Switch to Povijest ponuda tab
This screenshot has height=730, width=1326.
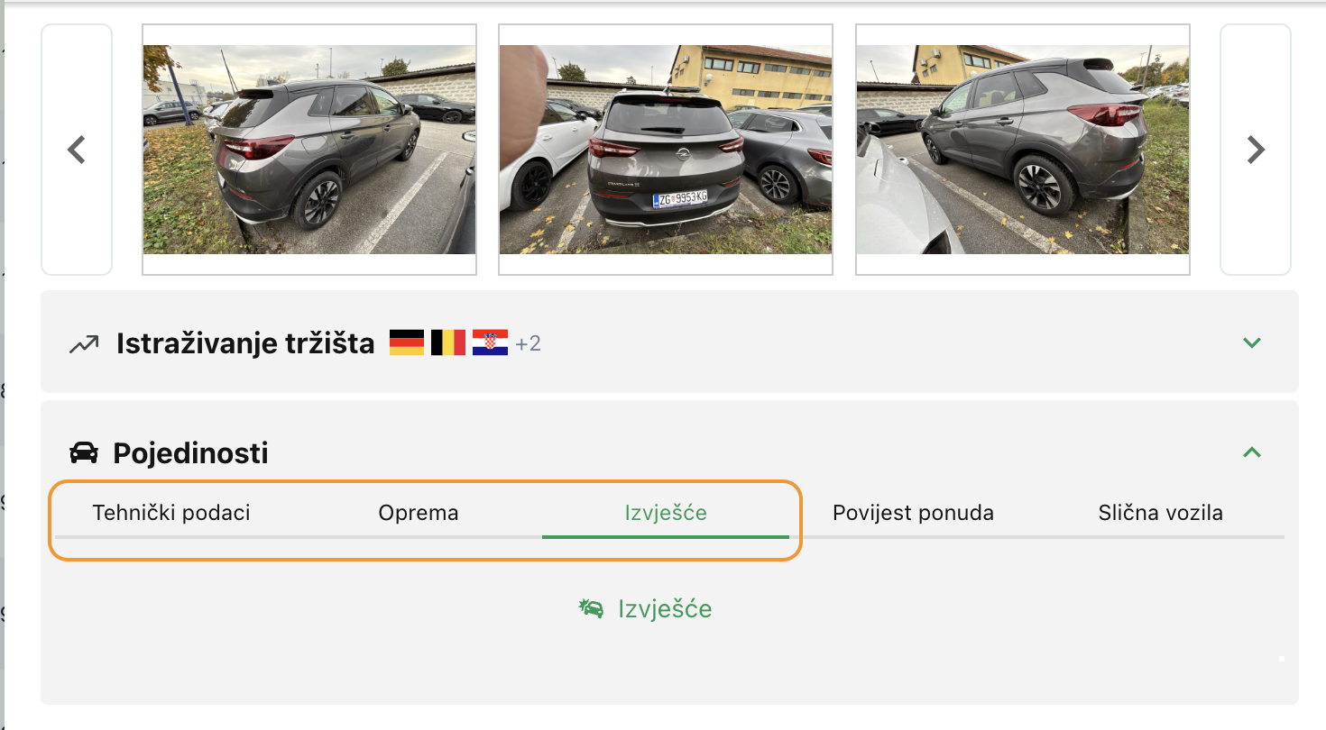(913, 514)
